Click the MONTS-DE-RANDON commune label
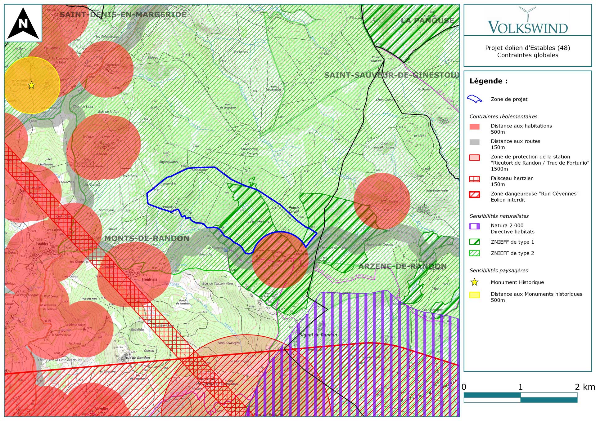The image size is (596, 421). 147,238
